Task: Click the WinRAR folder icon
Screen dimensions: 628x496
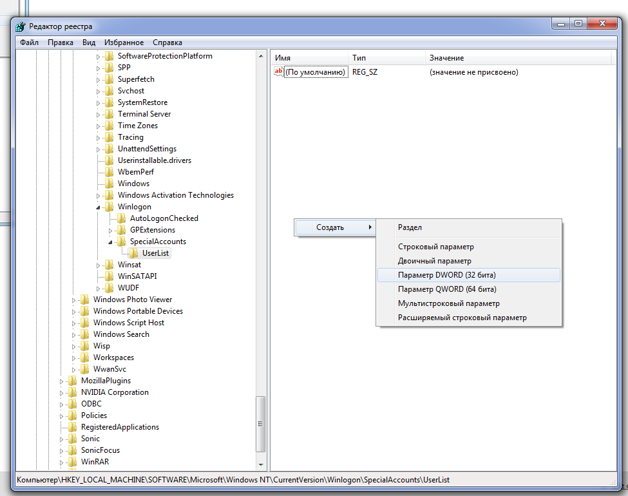Action: pos(73,462)
